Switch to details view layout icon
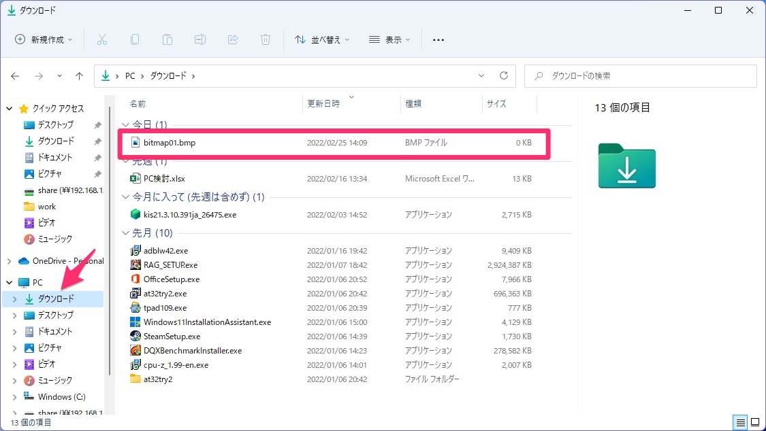This screenshot has height=431, width=766. coord(741,422)
